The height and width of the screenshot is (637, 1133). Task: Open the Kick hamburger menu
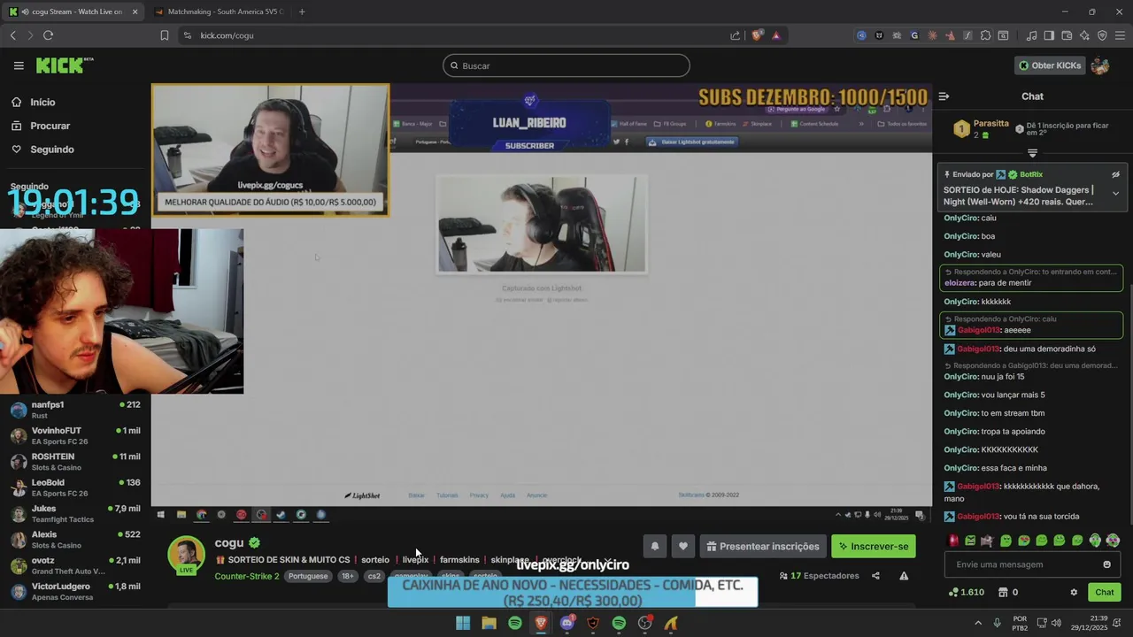point(19,65)
